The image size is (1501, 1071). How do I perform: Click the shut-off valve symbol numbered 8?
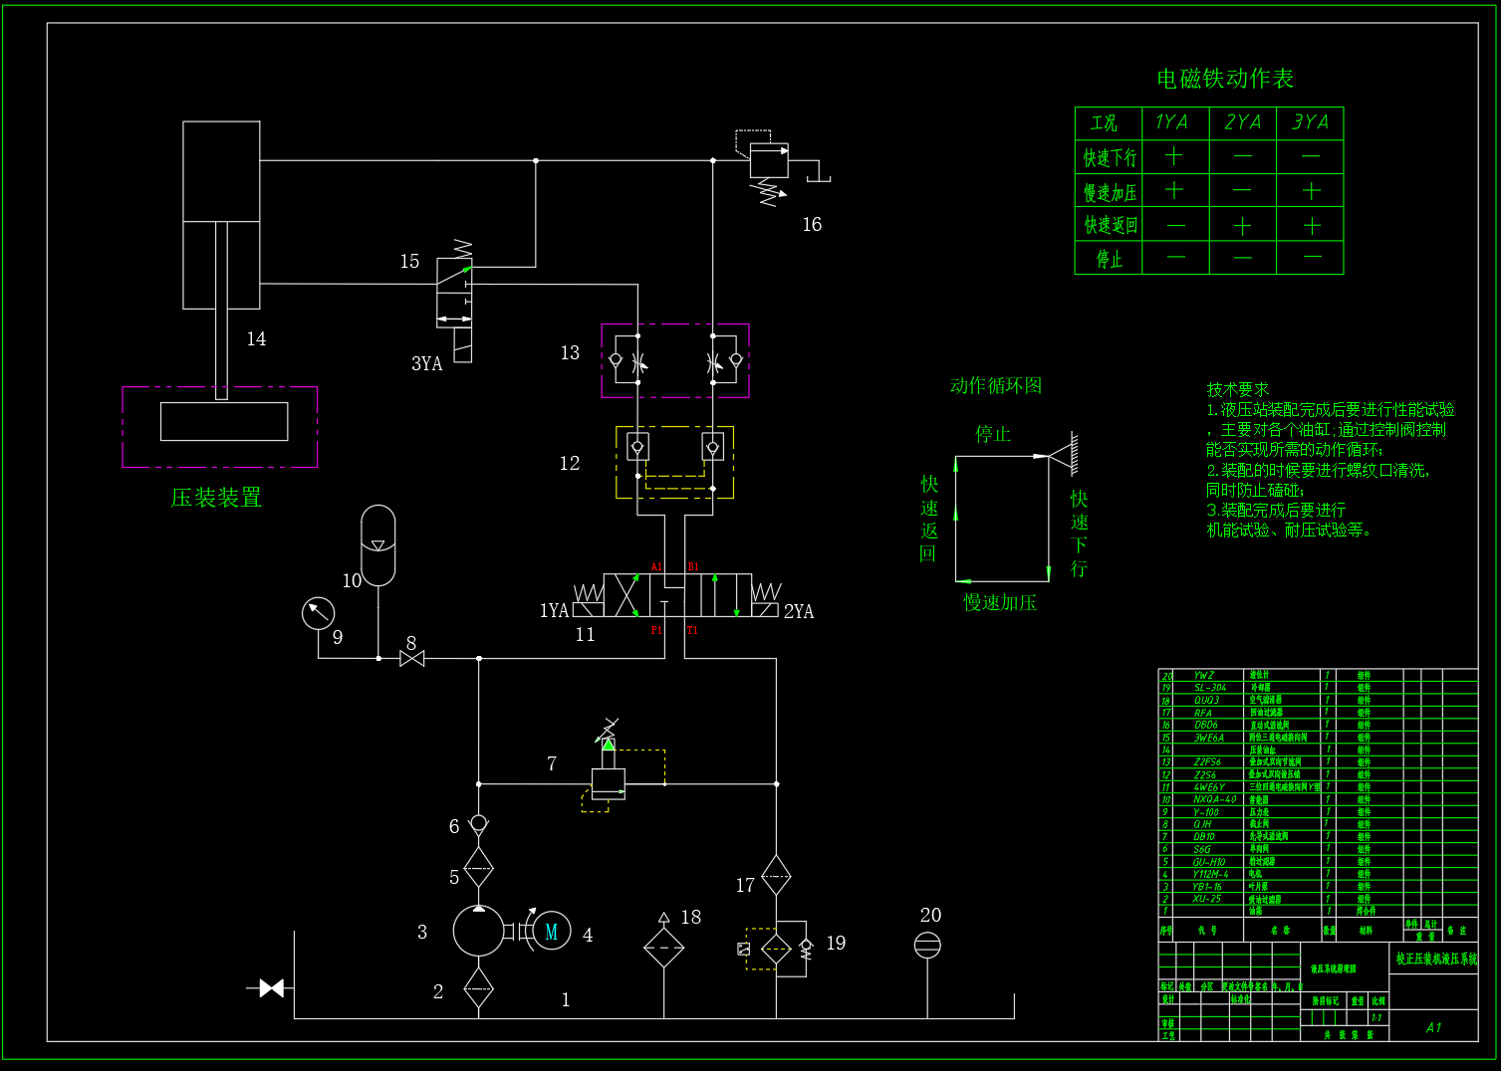(x=411, y=658)
